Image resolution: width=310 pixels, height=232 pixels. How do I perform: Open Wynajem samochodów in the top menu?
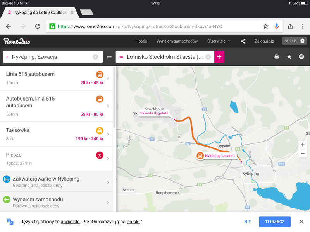point(177,41)
